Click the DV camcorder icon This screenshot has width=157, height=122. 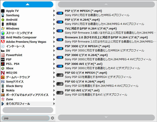coord(3,51)
